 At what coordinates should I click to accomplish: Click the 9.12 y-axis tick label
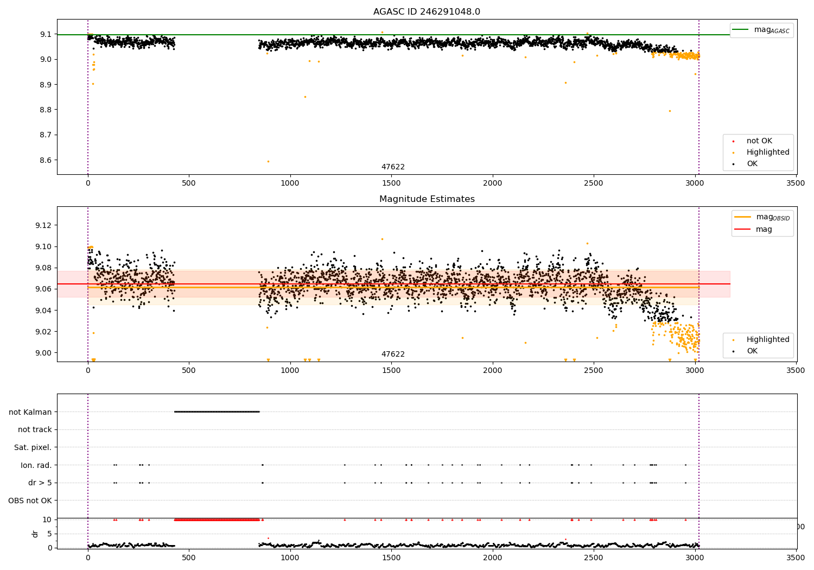click(44, 225)
